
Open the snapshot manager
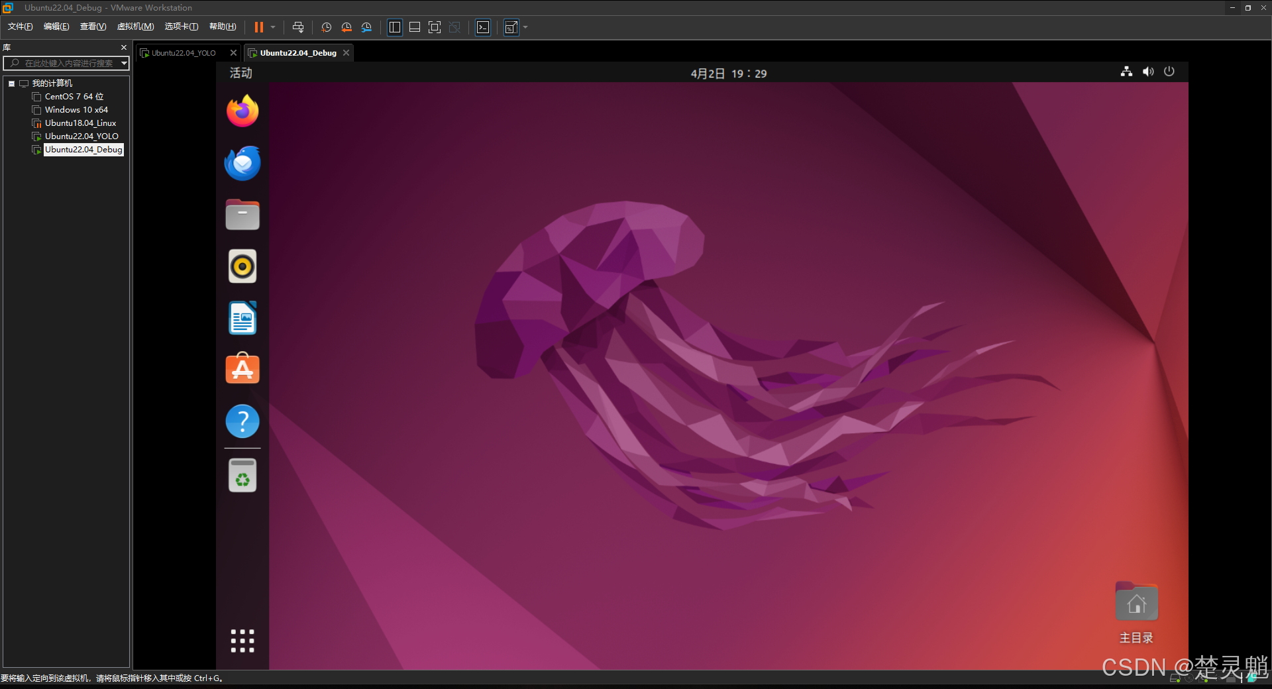pos(366,27)
